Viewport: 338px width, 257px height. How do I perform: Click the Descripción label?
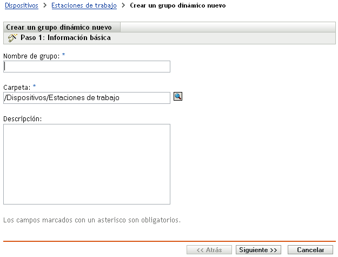[23, 118]
